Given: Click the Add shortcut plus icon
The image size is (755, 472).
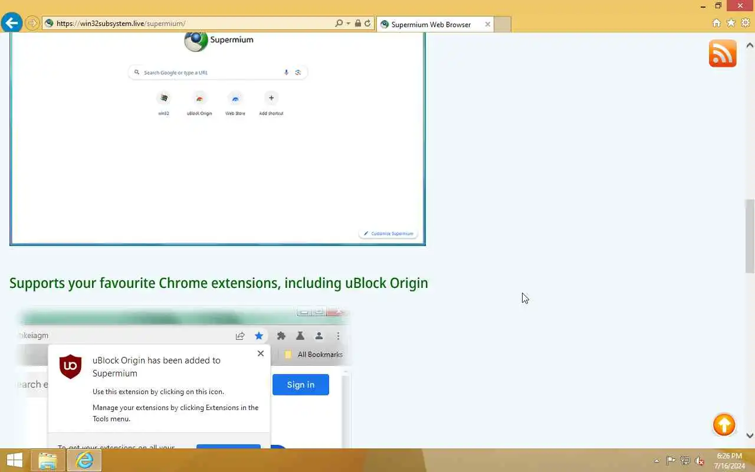Looking at the screenshot, I should click(271, 98).
